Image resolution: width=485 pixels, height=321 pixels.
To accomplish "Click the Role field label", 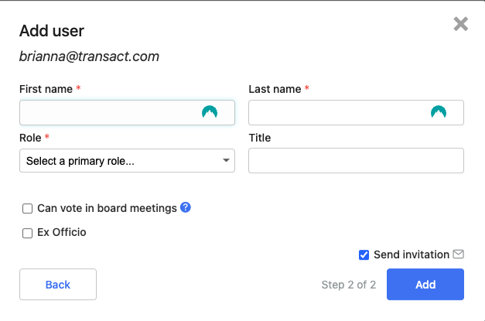I will (x=30, y=138).
